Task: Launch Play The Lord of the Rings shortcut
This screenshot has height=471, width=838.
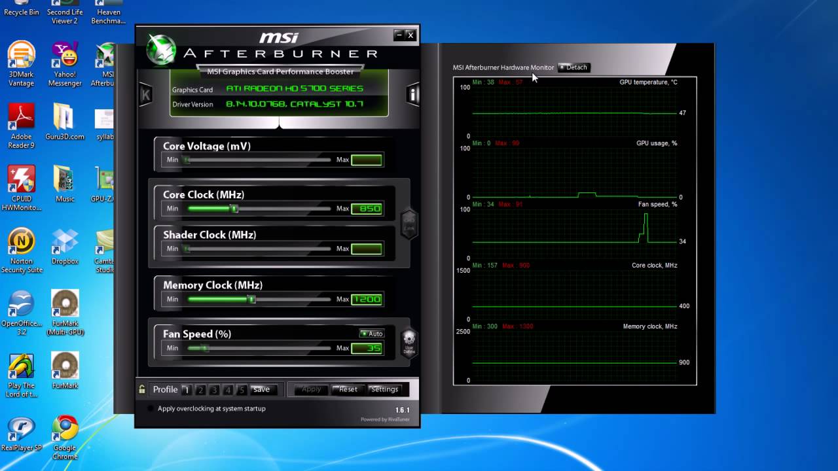Action: pyautogui.click(x=22, y=375)
